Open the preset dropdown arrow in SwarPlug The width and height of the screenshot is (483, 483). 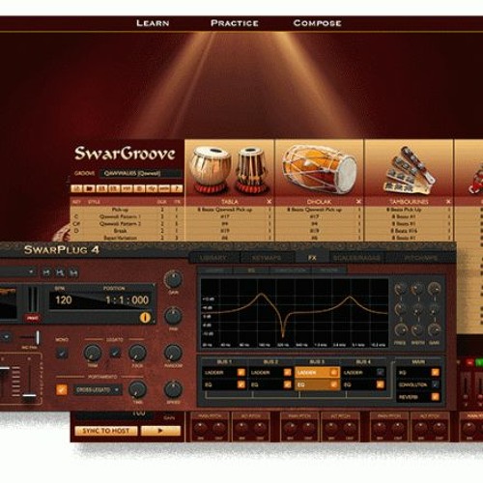(31, 271)
